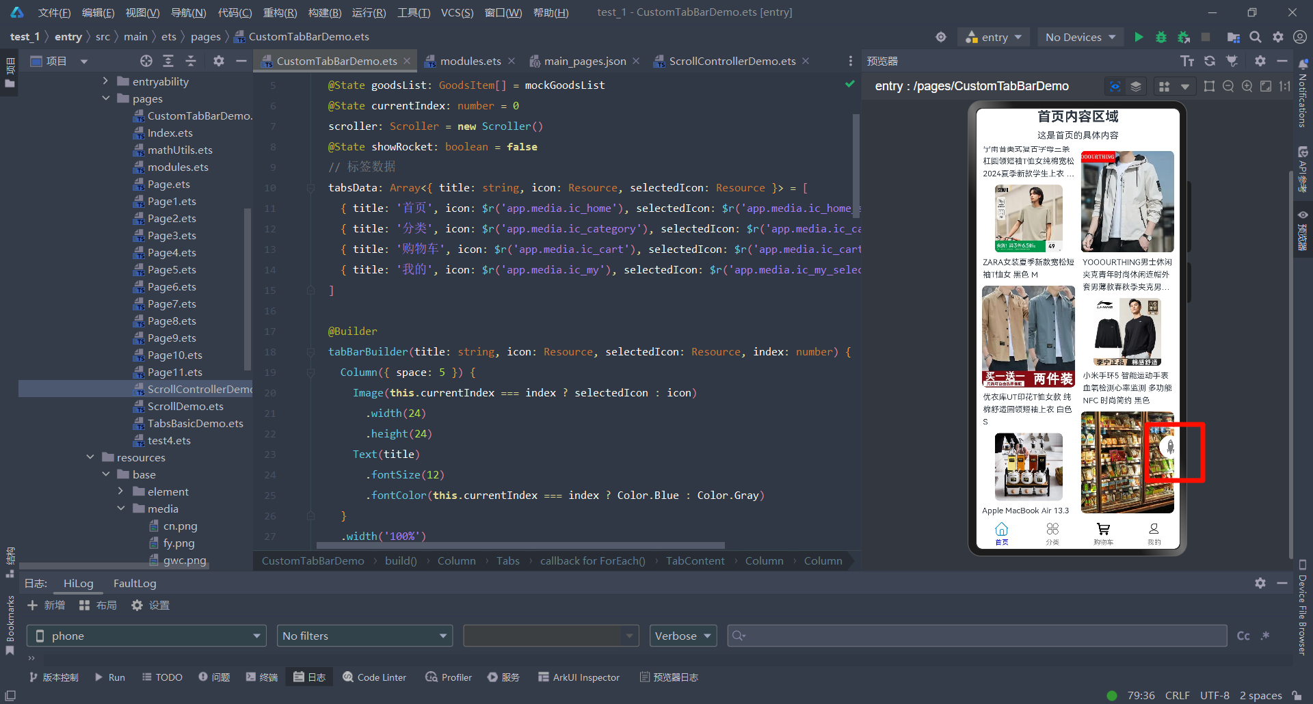
Task: Click the green Run play button
Action: [1139, 37]
